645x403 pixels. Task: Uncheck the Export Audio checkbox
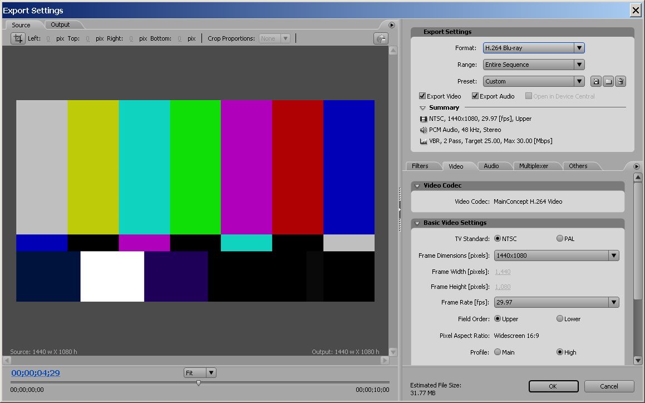click(475, 96)
